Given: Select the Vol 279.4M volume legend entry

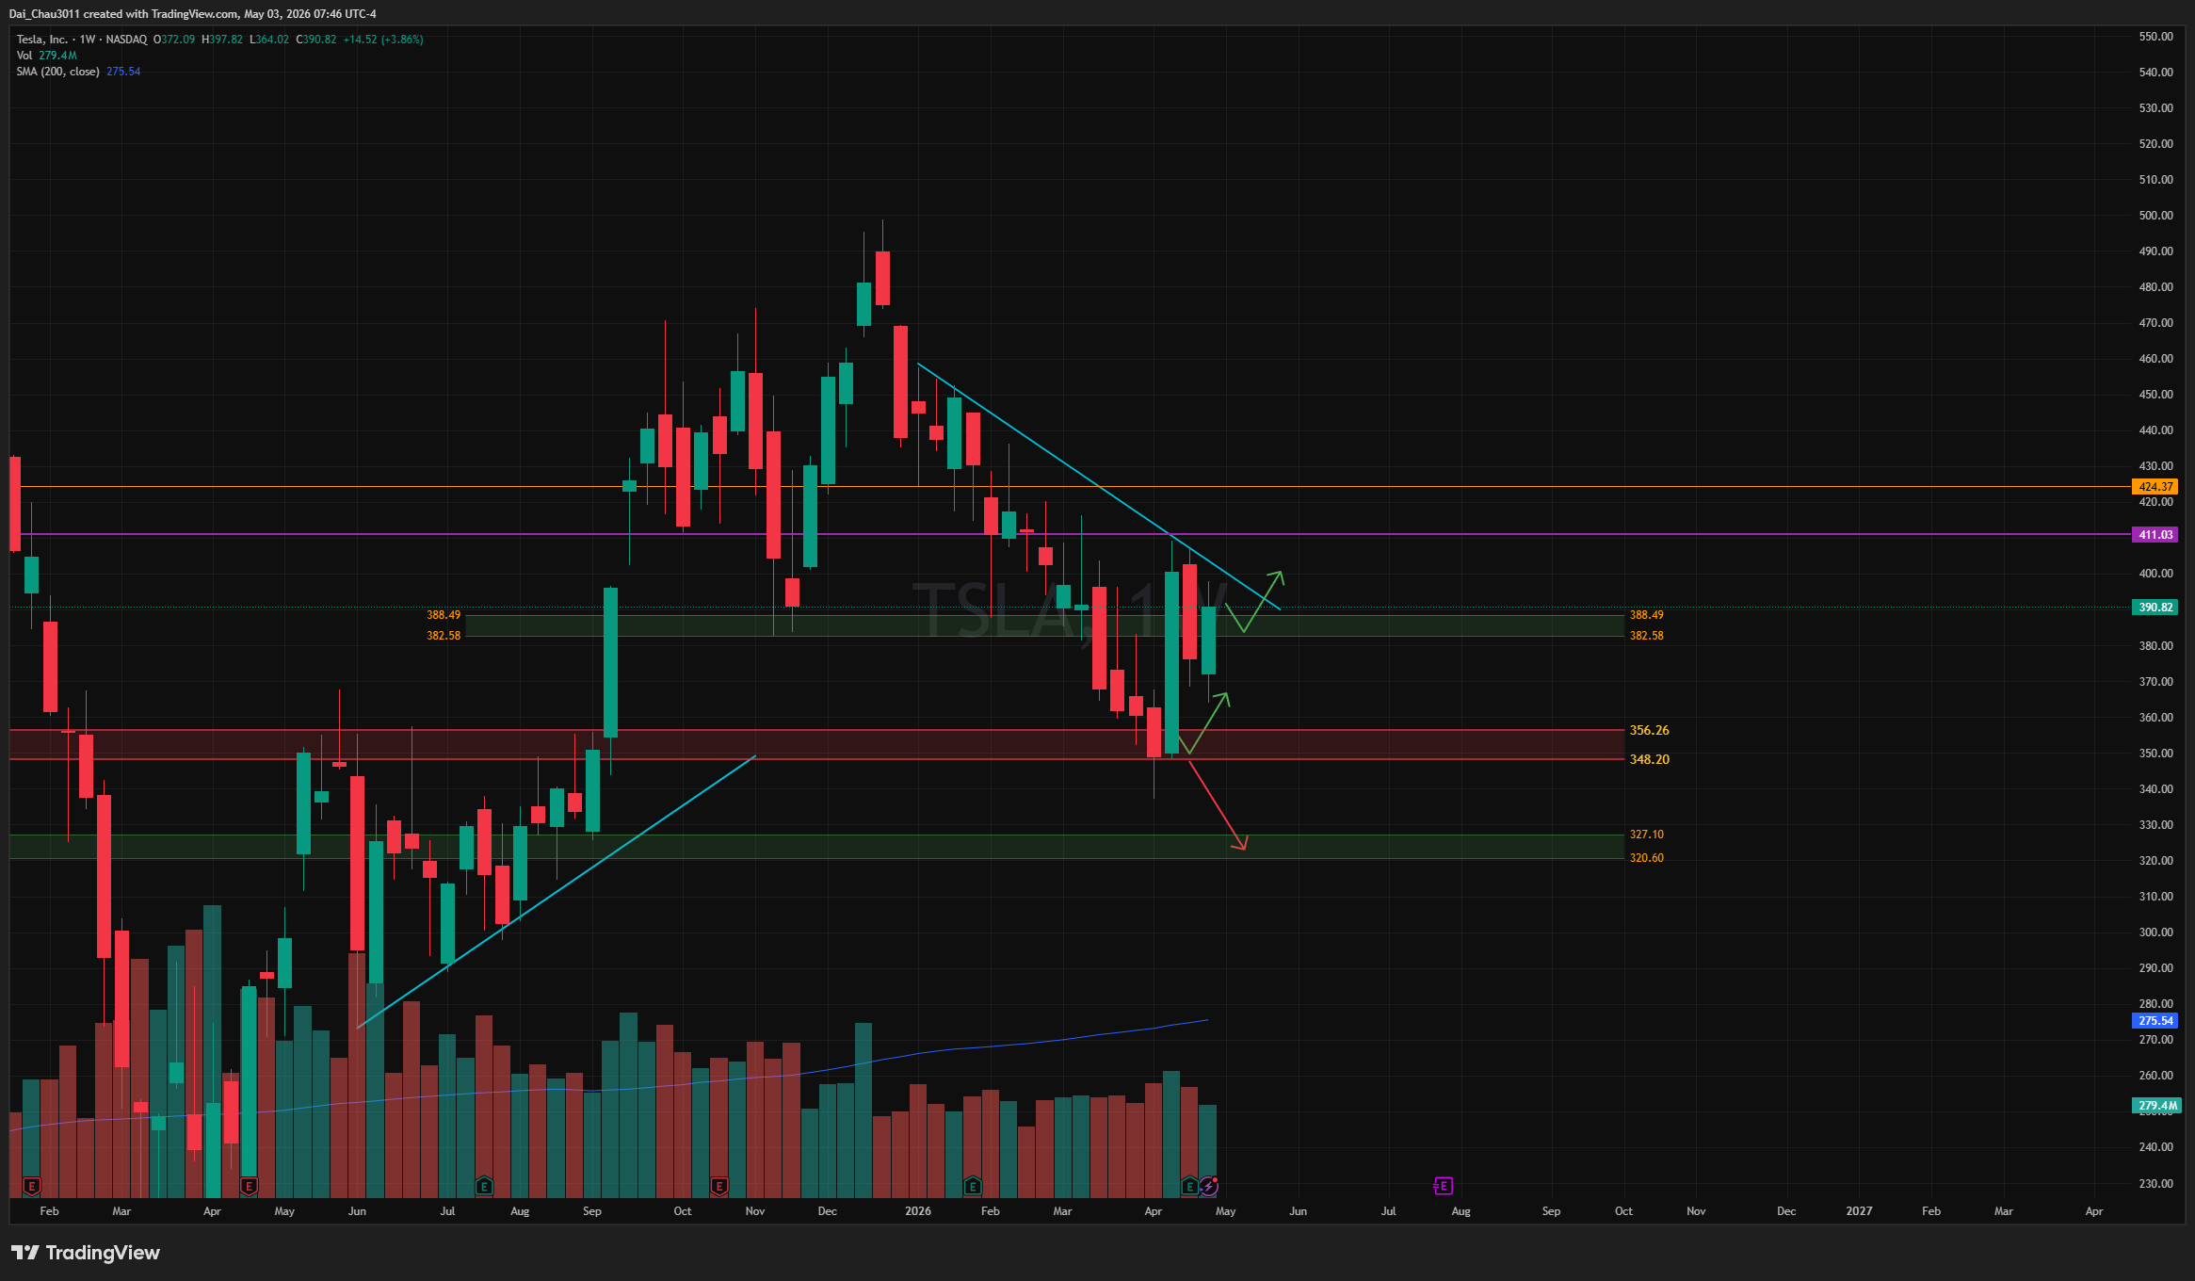Looking at the screenshot, I should tap(46, 56).
